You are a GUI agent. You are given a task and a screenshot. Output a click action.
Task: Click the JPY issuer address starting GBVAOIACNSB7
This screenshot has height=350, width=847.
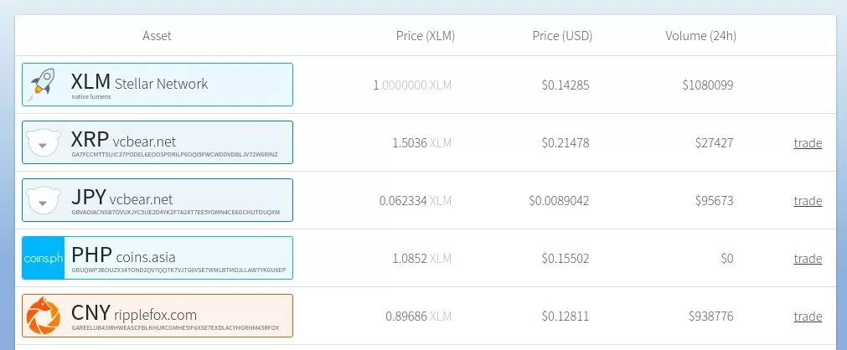(x=176, y=213)
